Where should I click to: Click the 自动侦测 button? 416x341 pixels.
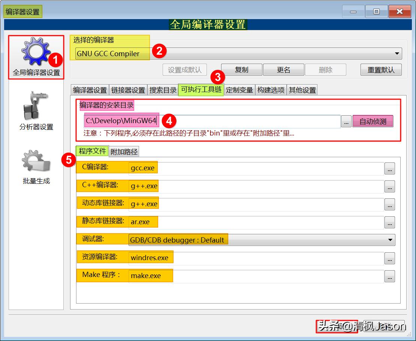[x=373, y=121]
